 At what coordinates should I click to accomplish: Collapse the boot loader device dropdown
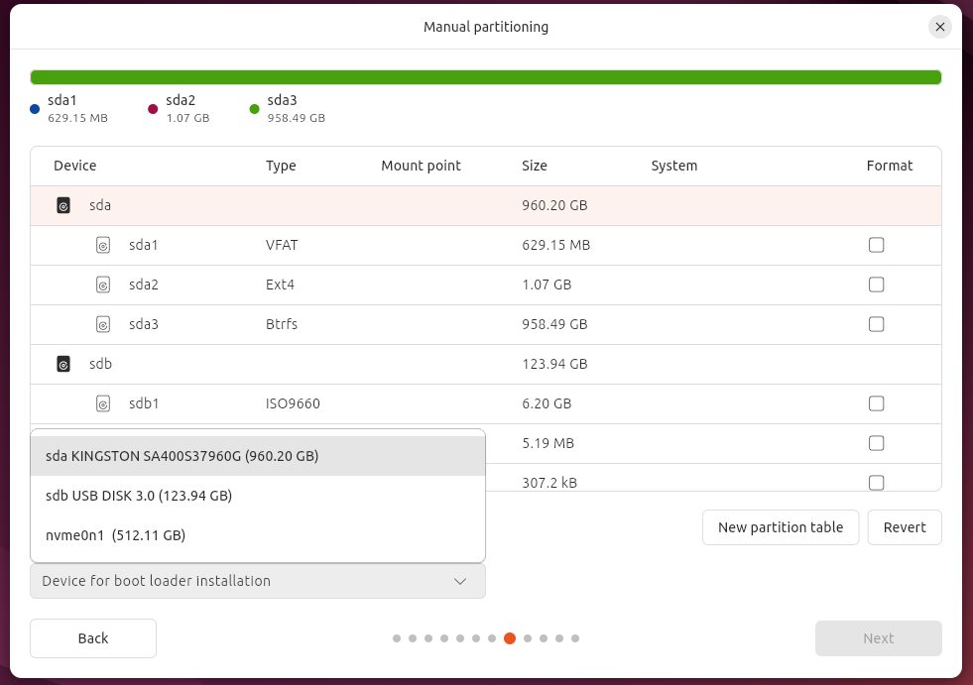click(257, 581)
